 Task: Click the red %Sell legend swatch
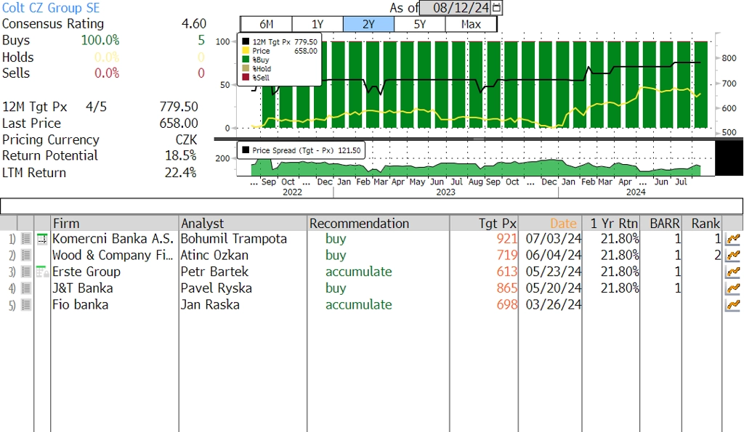(x=246, y=77)
